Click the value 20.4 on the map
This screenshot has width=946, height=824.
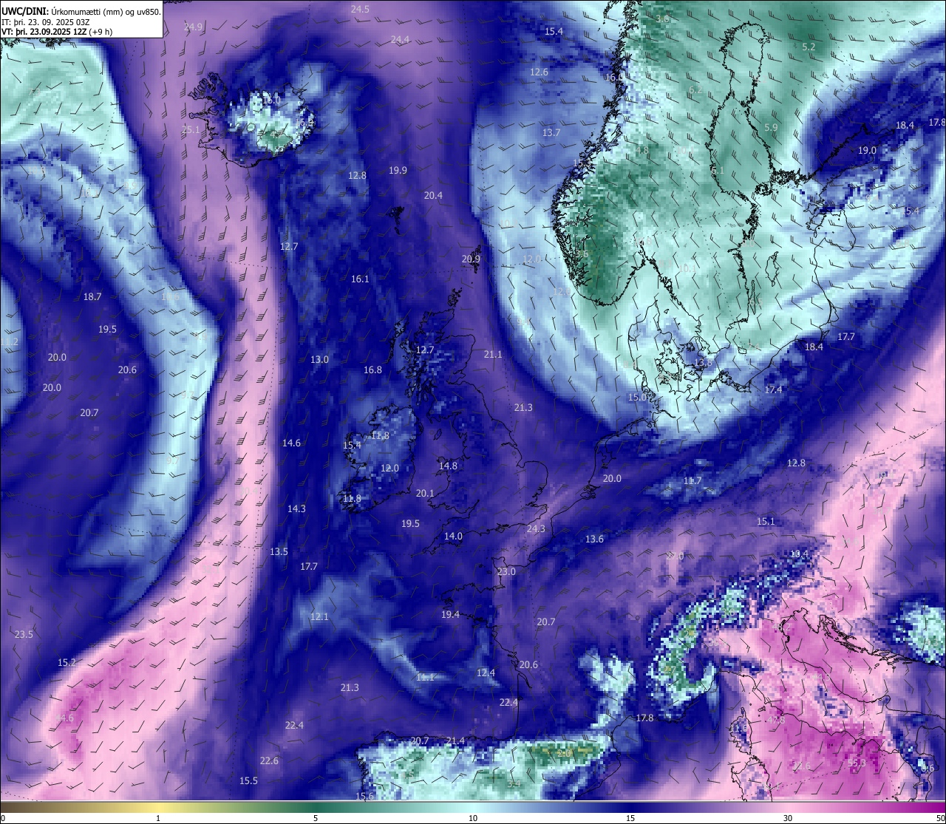pyautogui.click(x=433, y=195)
